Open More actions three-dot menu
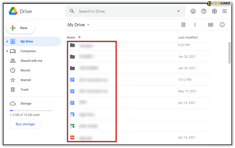Viewport: 235px width, 148px height. [195, 25]
